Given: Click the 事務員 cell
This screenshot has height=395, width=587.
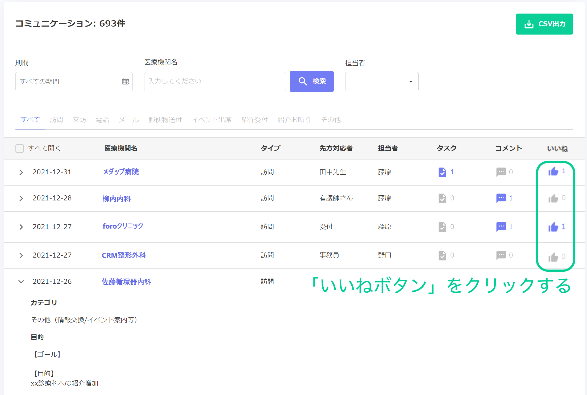Looking at the screenshot, I should coord(329,255).
